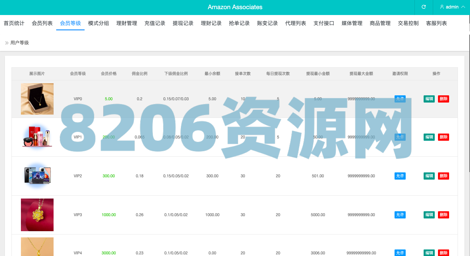Toggle the 允许 invite badge for VIP3
The width and height of the screenshot is (470, 256).
pos(400,215)
